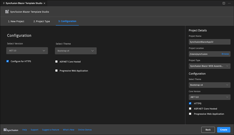The width and height of the screenshot is (234, 135).
Task: Click the Configuration heading in main panel
Action: (x=19, y=36)
